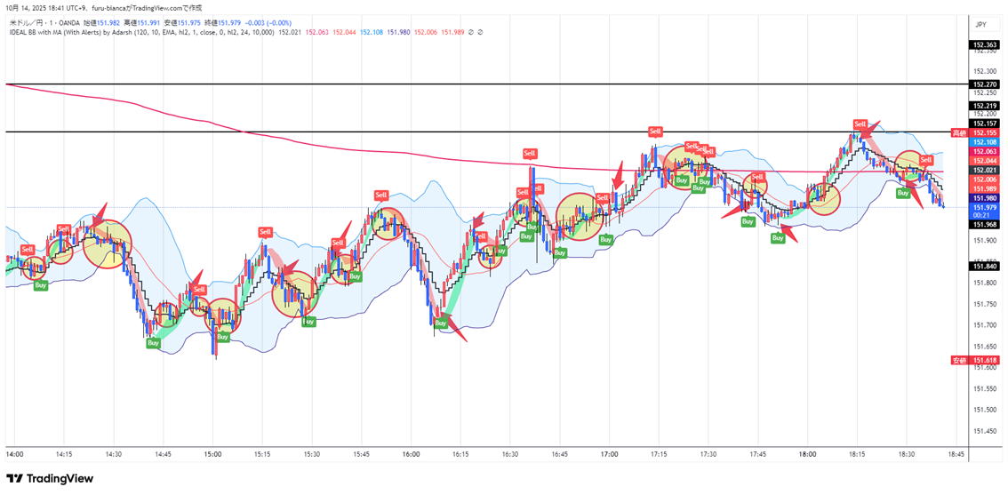1008x495 pixels.
Task: Click the 152.270 horizontal line price label
Action: [986, 84]
